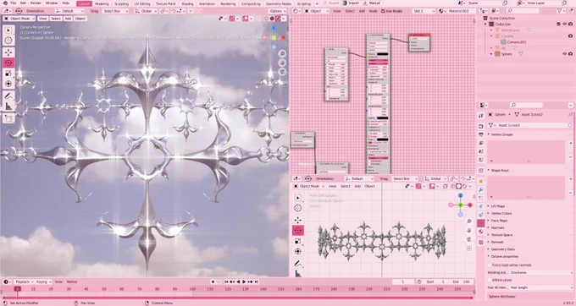576x306 pixels.
Task: Open the Hair length interpolation dropdown
Action: 540,287
